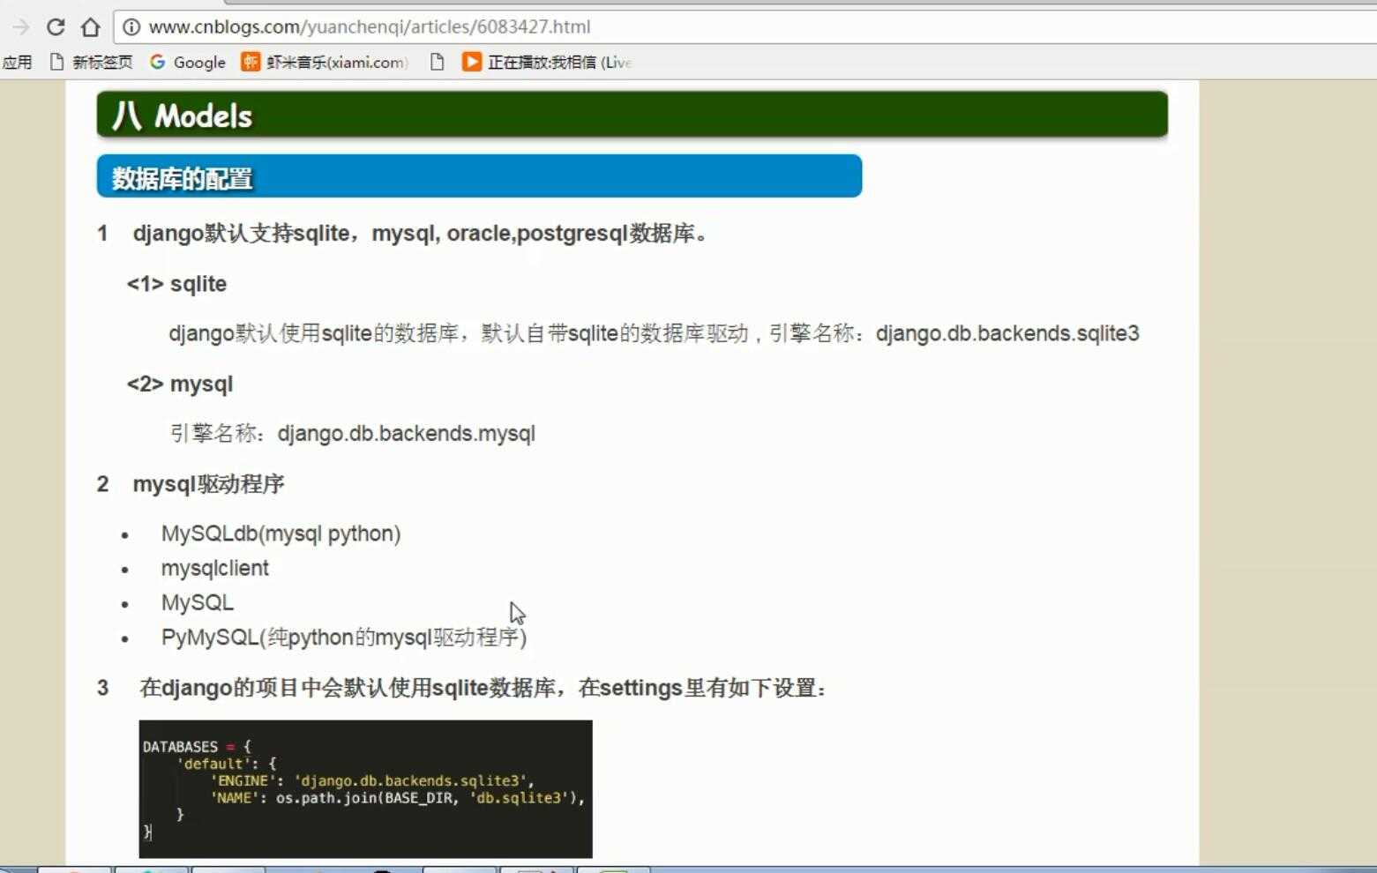Click the forward navigation arrow
Viewport: 1377px width, 873px height.
(21, 27)
